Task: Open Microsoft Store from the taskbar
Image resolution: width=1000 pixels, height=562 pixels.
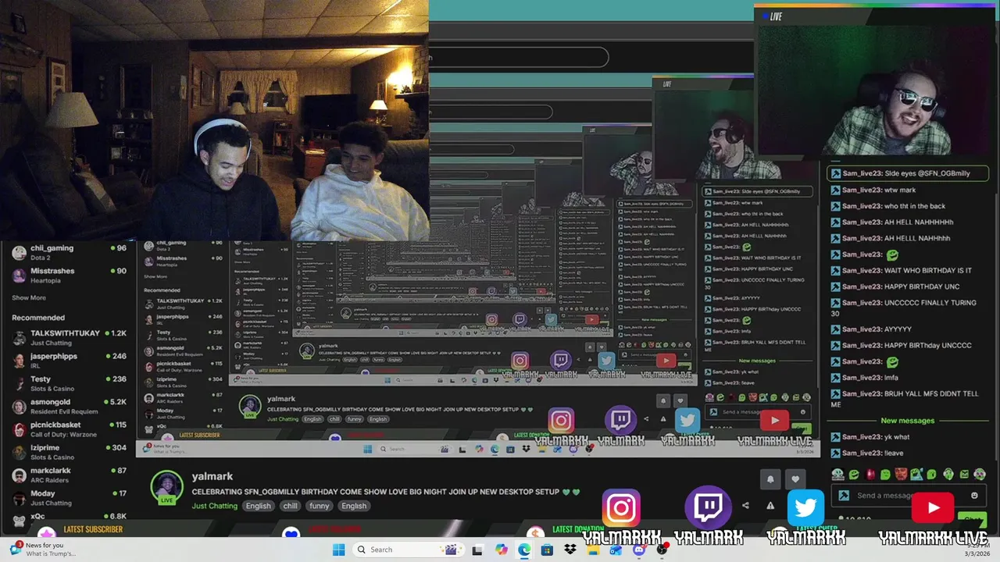Action: pos(547,550)
